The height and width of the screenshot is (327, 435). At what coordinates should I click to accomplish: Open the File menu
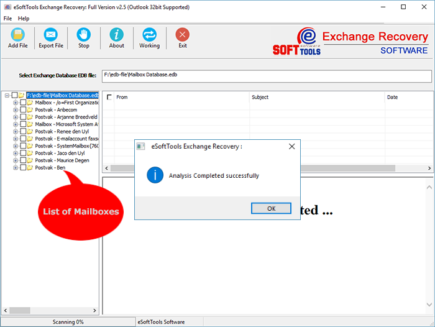[x=7, y=19]
